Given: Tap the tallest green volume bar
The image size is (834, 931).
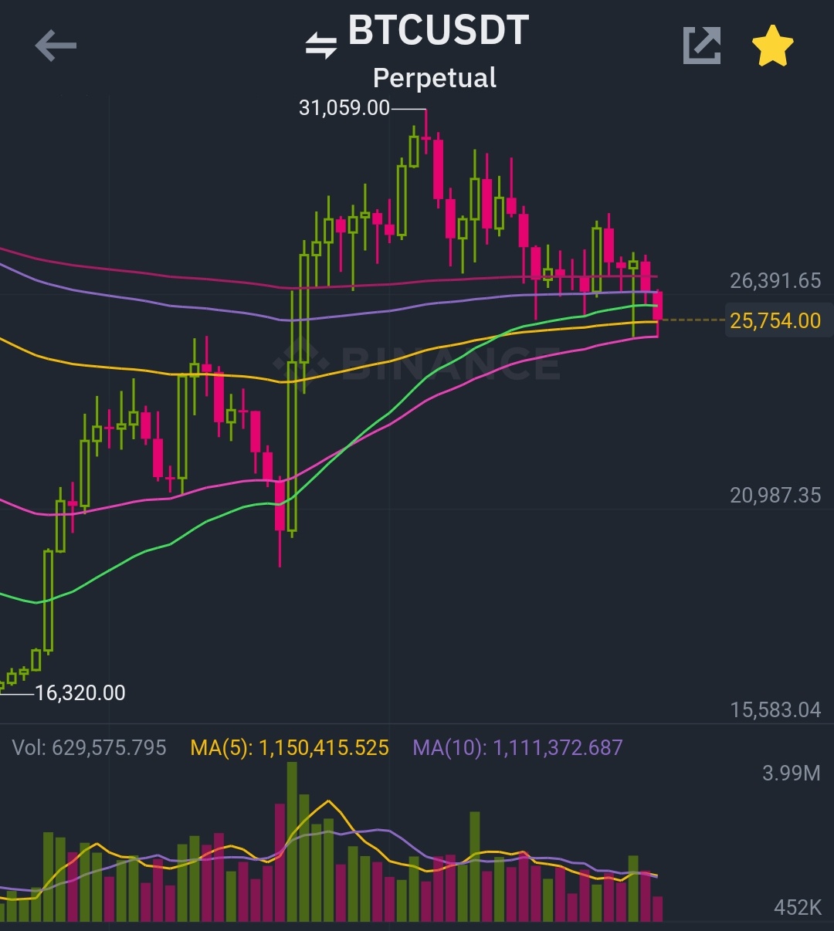Looking at the screenshot, I should pos(292,841).
